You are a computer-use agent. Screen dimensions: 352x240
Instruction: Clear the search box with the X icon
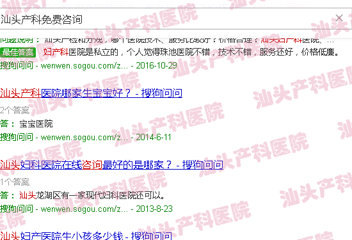339,18
